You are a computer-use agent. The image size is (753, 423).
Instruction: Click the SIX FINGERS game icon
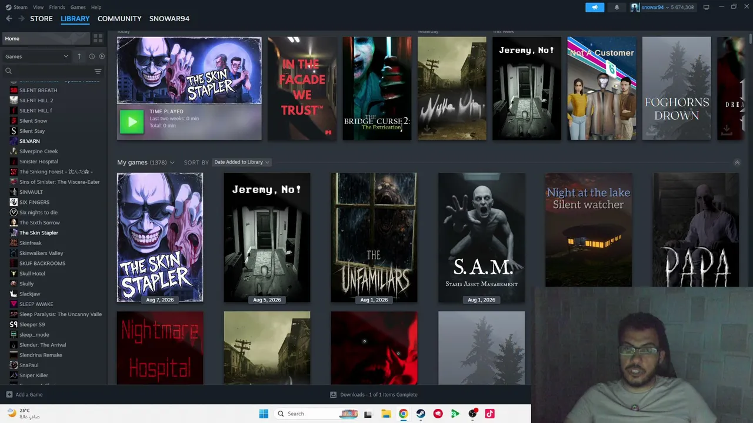click(14, 202)
